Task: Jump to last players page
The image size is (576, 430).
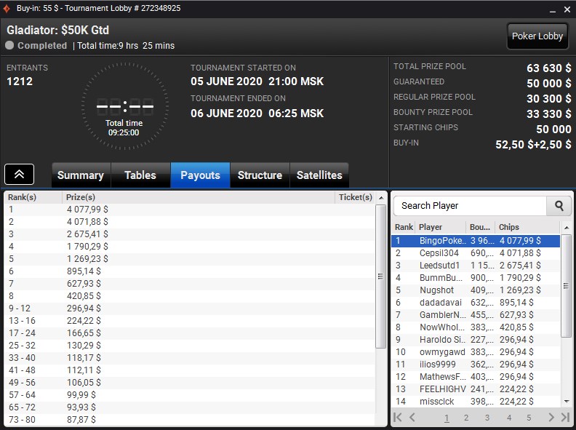Action: tap(565, 418)
